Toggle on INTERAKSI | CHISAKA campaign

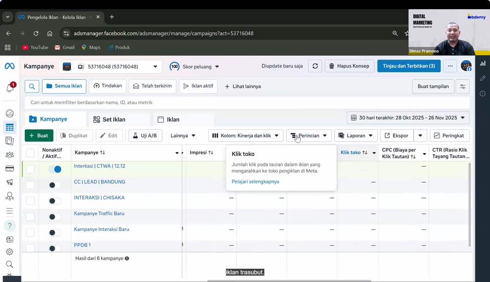[55, 201]
